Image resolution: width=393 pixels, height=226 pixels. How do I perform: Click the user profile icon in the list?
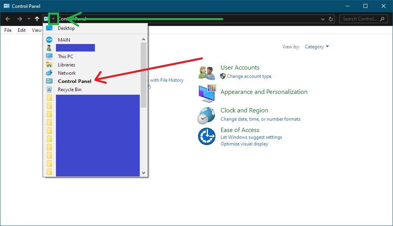49,48
